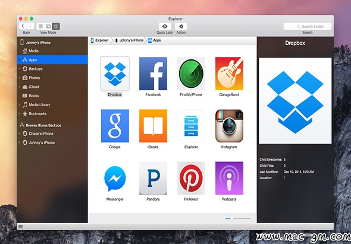The height and width of the screenshot is (244, 351).
Task: Expand Chase's iPhone backup entry
Action: point(20,134)
